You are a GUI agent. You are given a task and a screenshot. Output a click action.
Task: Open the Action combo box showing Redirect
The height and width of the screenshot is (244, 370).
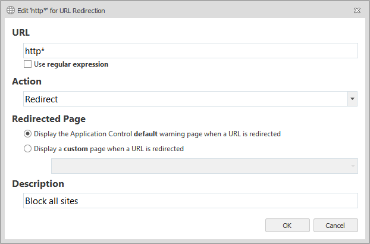[x=184, y=99]
